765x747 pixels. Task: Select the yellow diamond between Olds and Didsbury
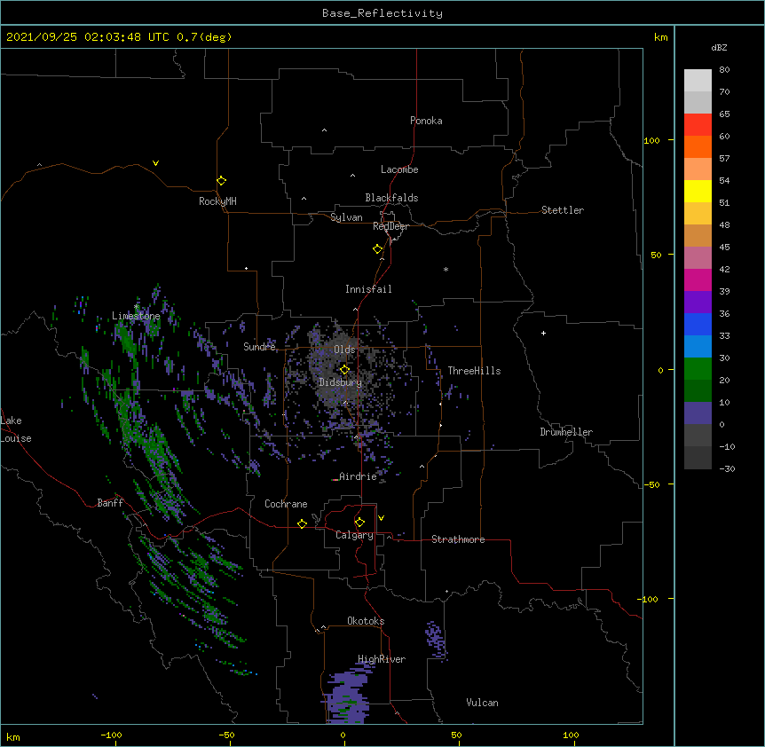344,370
